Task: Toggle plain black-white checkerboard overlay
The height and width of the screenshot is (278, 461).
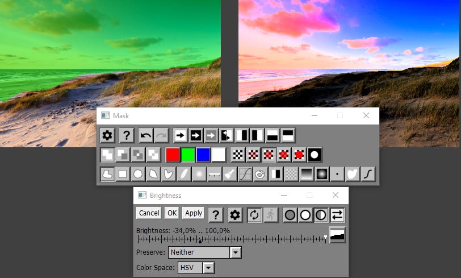Action: coord(238,155)
